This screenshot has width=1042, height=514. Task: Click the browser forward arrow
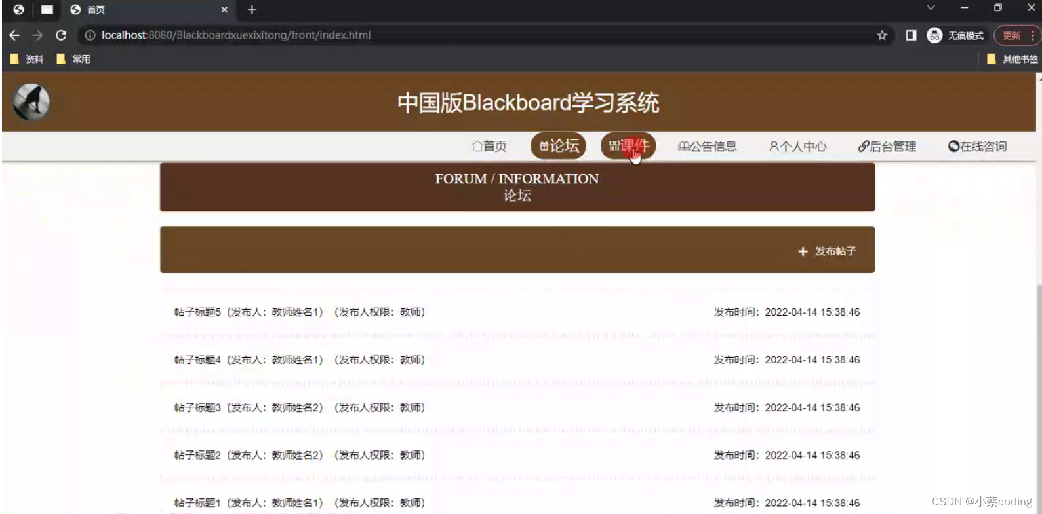click(37, 35)
